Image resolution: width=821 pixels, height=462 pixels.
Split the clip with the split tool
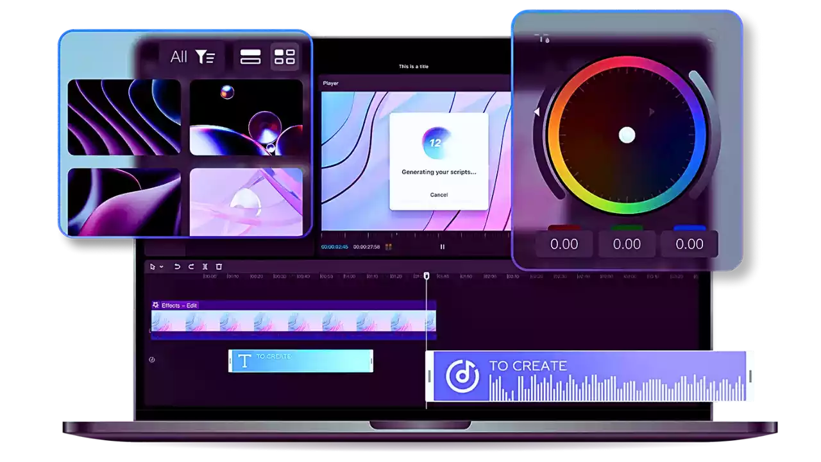[x=205, y=266]
